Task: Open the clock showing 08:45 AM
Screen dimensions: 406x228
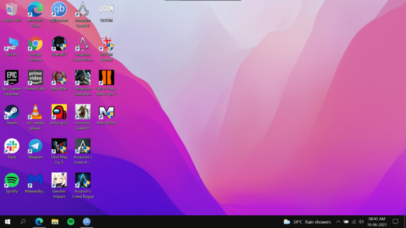Action: (377, 222)
